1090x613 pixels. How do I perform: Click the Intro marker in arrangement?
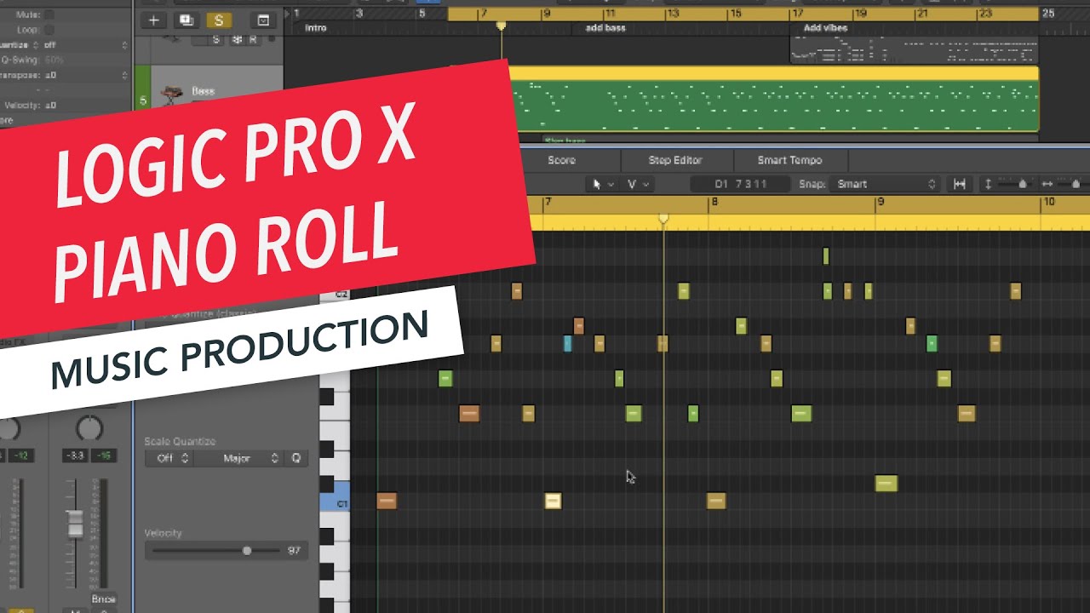(315, 28)
